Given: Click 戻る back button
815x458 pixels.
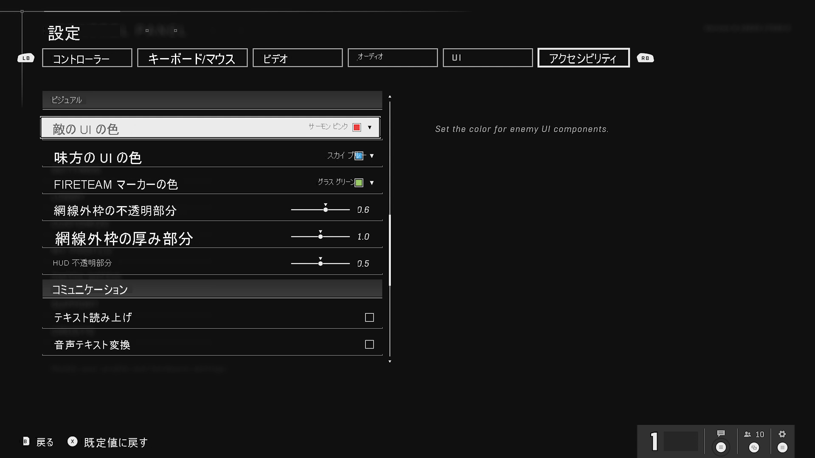Looking at the screenshot, I should coord(45,442).
